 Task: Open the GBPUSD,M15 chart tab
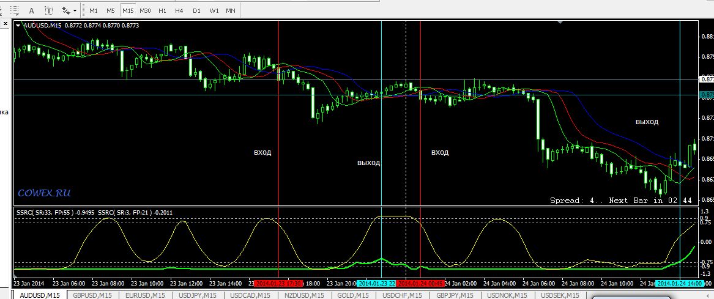point(92,295)
